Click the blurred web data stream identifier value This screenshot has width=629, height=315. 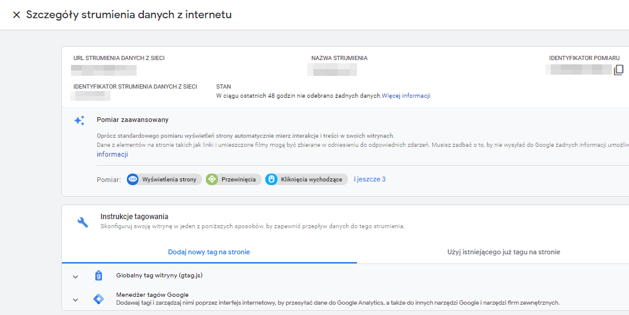click(90, 96)
